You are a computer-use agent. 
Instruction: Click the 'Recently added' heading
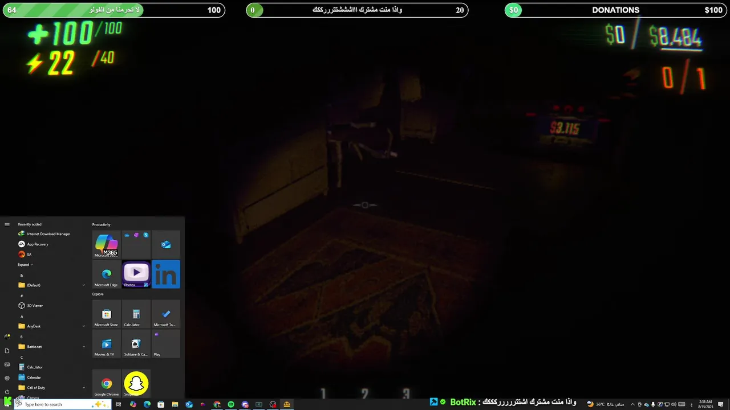[30, 224]
